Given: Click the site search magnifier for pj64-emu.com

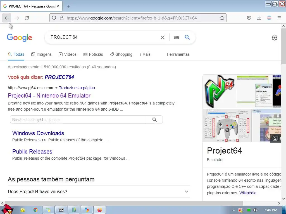Looking at the screenshot, I should coord(154,120).
